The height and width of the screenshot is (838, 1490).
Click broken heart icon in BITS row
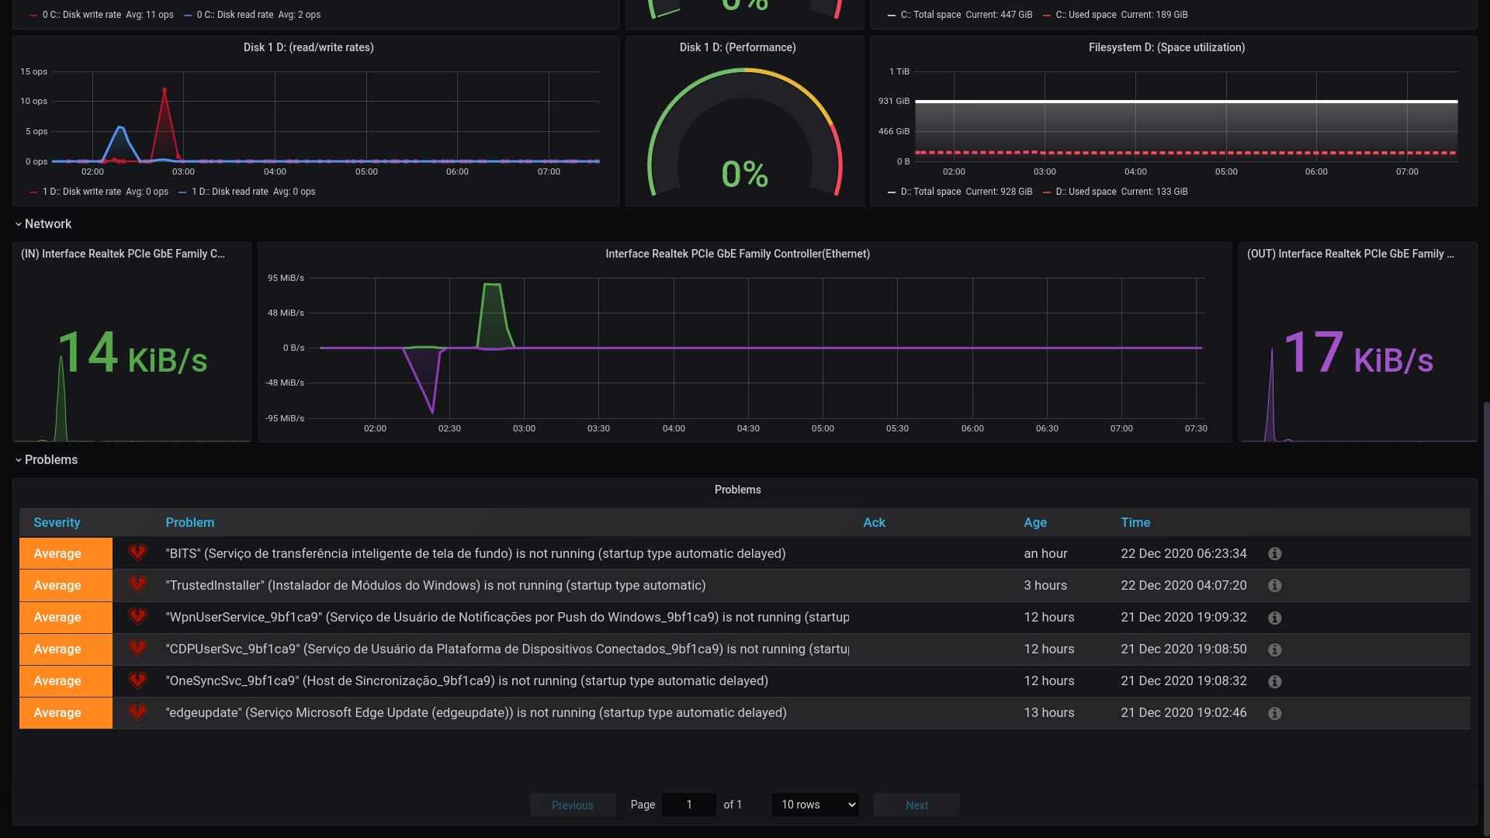(137, 553)
